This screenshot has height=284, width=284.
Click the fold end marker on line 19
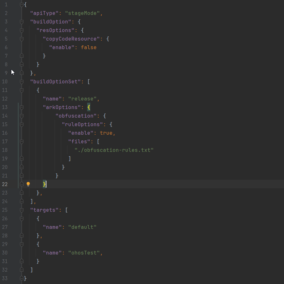(22, 158)
